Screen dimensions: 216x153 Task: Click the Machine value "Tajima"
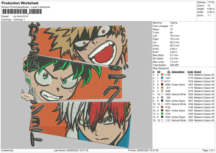pyautogui.click(x=174, y=23)
